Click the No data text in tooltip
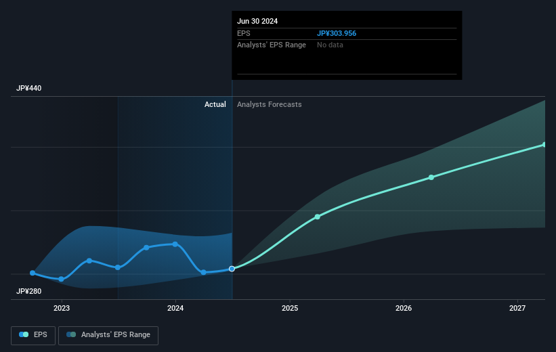The image size is (556, 352). coord(330,45)
